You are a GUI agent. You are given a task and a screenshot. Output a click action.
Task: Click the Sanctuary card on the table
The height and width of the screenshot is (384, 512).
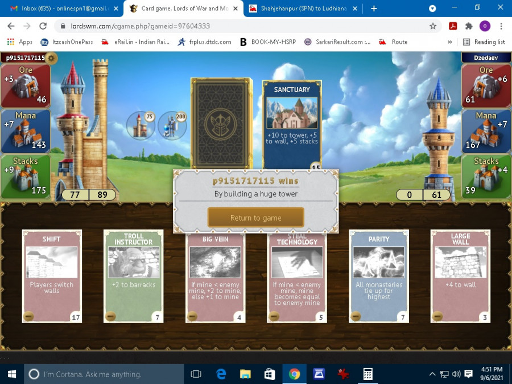[x=292, y=125]
